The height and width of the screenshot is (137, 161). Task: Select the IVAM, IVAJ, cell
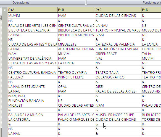pyautogui.click(x=32, y=96)
